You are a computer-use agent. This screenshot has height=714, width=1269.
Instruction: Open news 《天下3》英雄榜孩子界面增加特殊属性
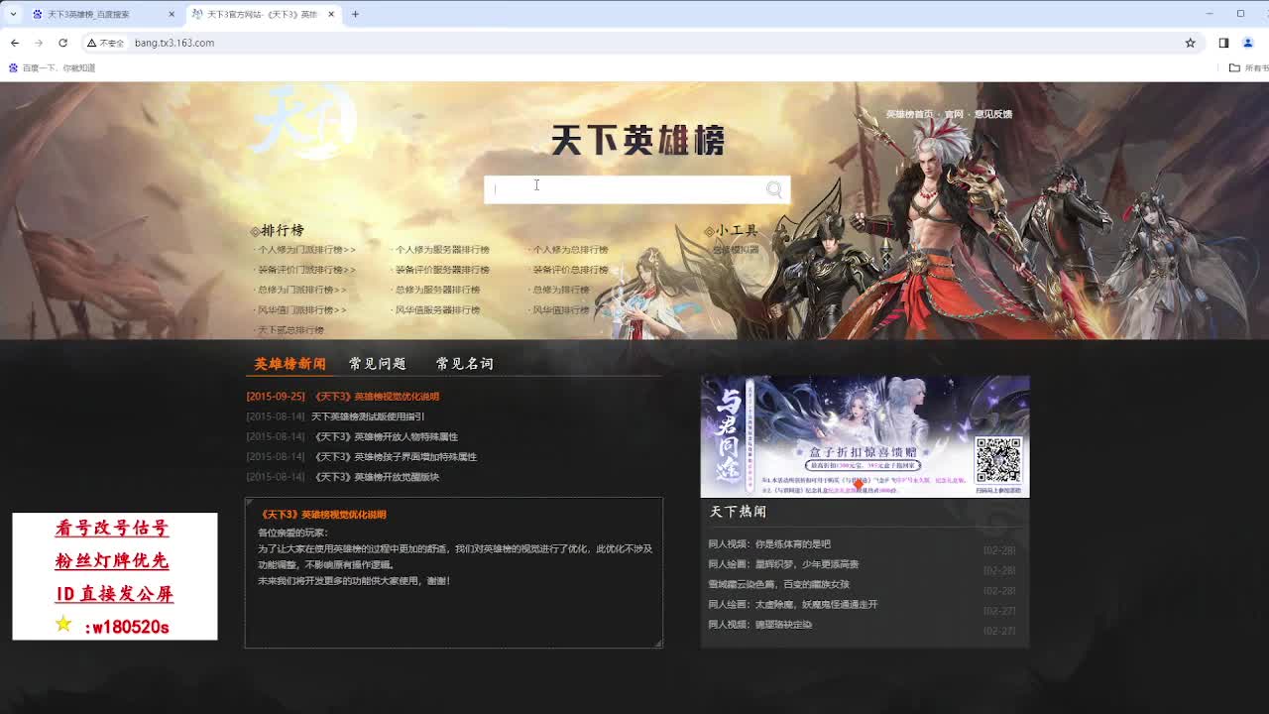(x=395, y=457)
